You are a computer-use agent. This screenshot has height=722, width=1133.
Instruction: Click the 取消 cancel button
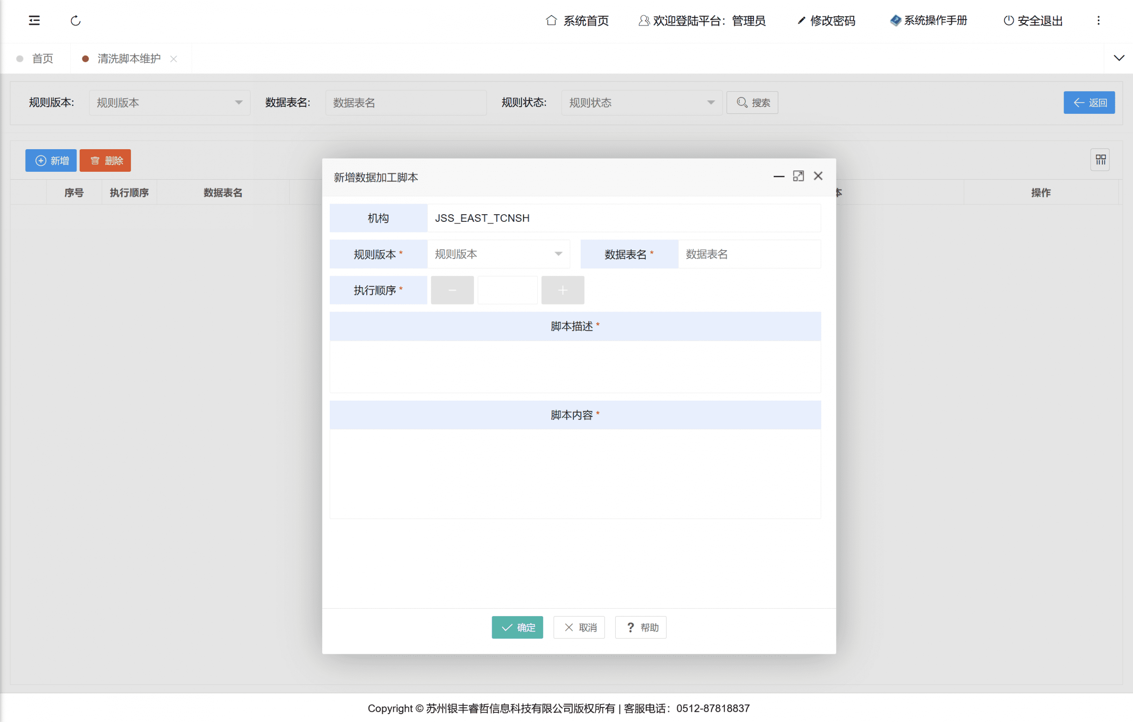tap(579, 627)
